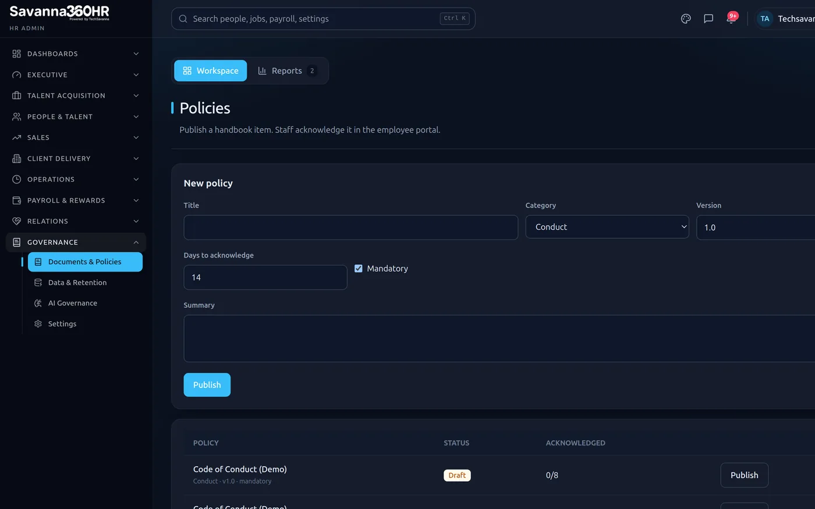Open the chat messages icon
The height and width of the screenshot is (509, 815).
[708, 19]
